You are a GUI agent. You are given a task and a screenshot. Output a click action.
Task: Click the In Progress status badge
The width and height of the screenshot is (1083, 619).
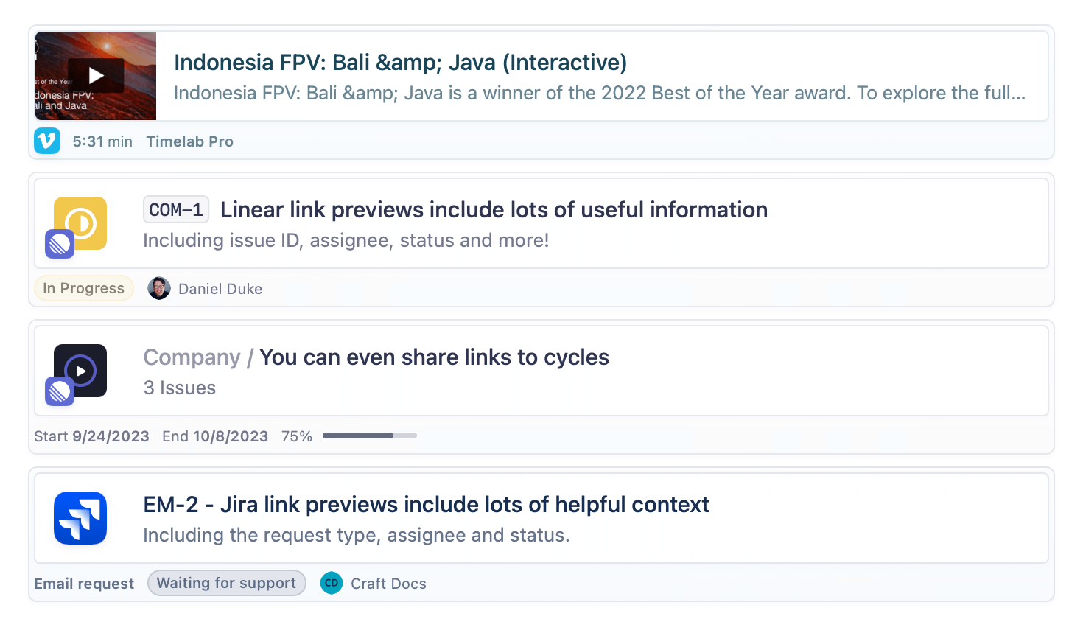[x=84, y=288]
